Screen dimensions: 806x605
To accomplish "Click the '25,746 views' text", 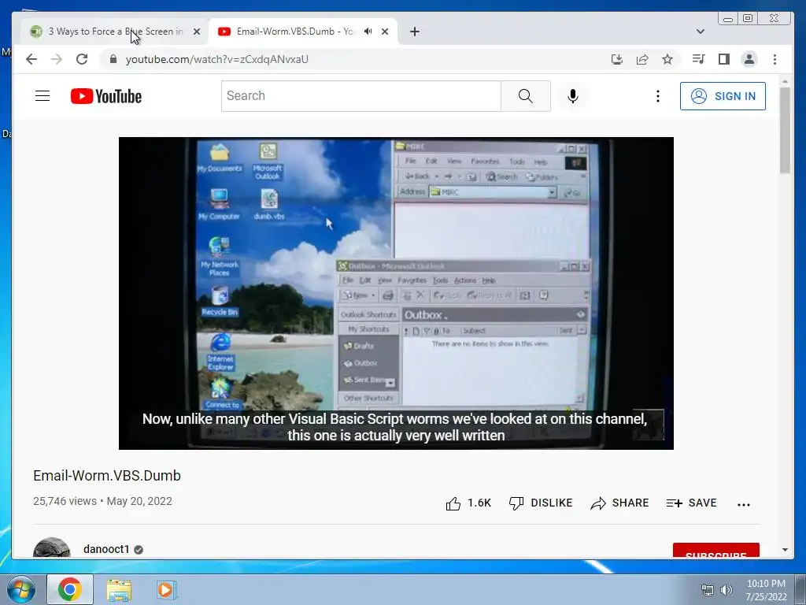I will (65, 501).
